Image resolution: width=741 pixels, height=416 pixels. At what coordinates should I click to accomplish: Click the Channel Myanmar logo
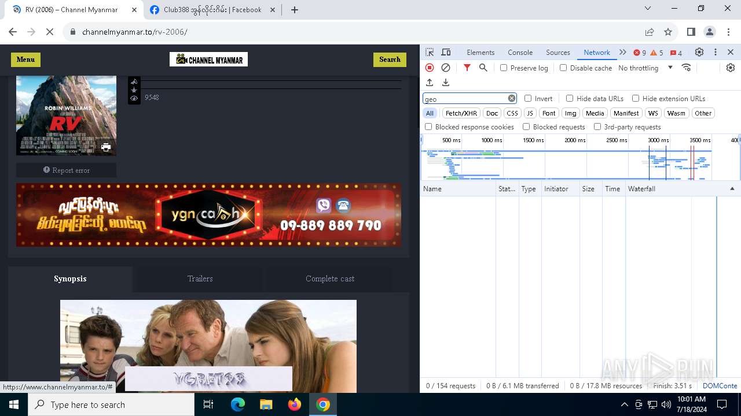click(208, 60)
